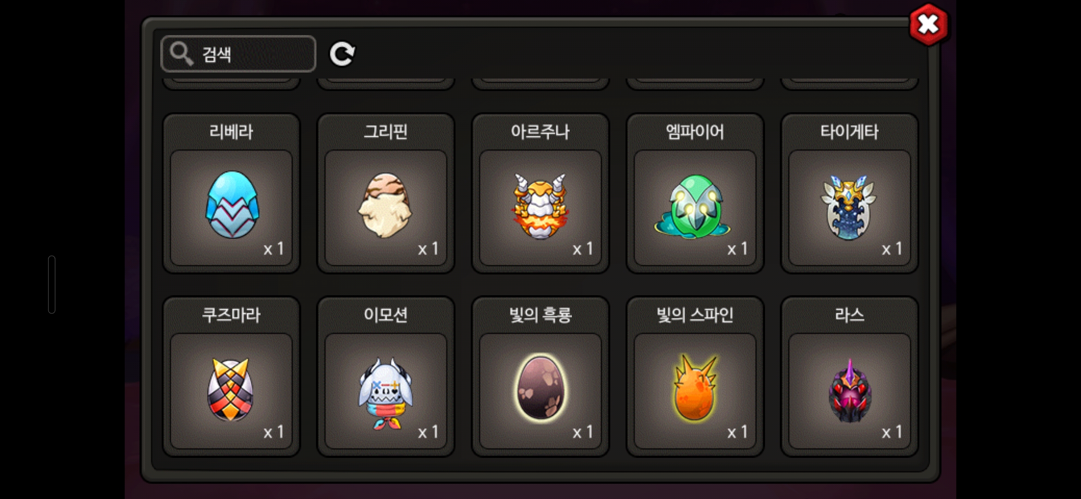Click the 빛의 흑룡 card title label
The width and height of the screenshot is (1081, 499).
[x=540, y=315]
